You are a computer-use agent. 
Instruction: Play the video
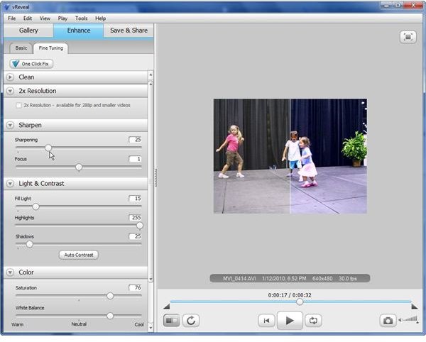tap(290, 321)
